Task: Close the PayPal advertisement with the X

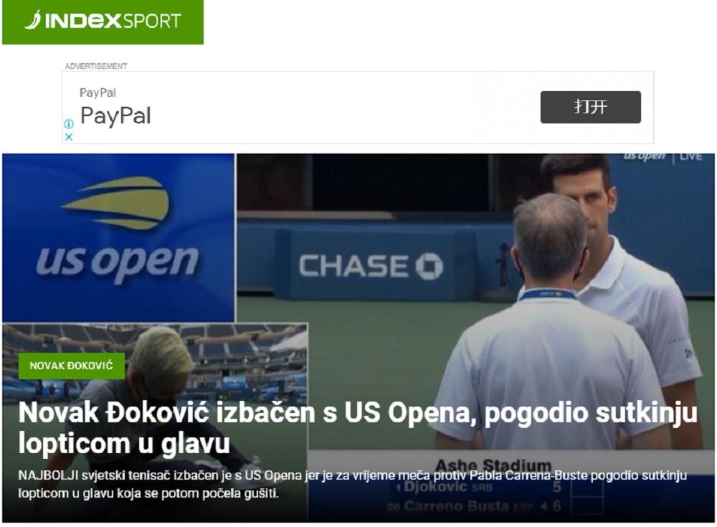Action: (x=69, y=137)
